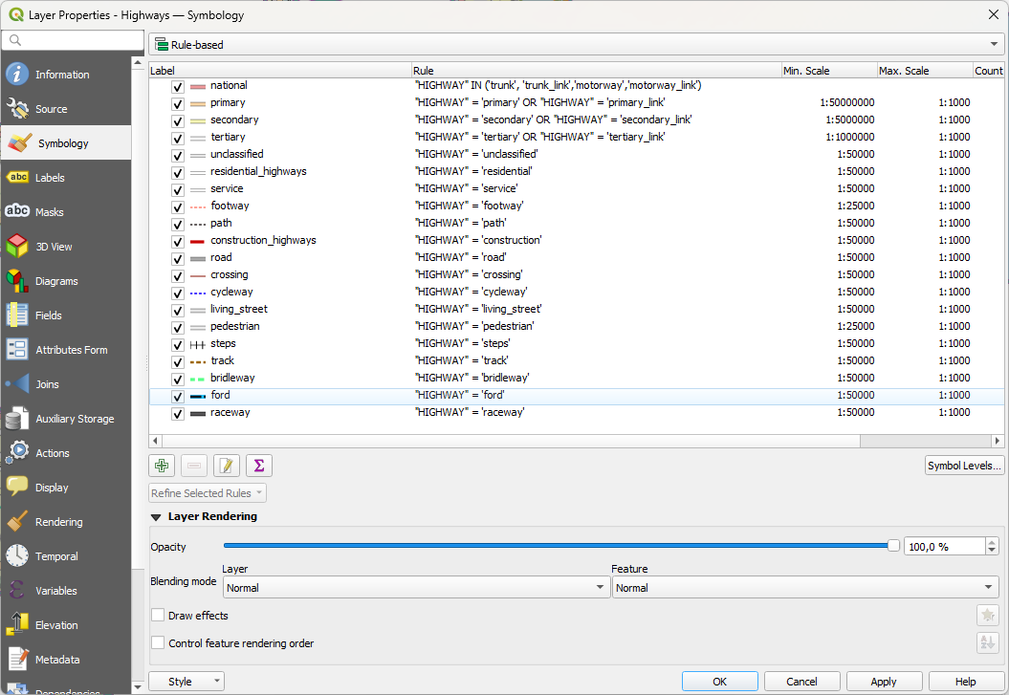Count features matching each rule
This screenshot has height=695, width=1009.
[258, 466]
